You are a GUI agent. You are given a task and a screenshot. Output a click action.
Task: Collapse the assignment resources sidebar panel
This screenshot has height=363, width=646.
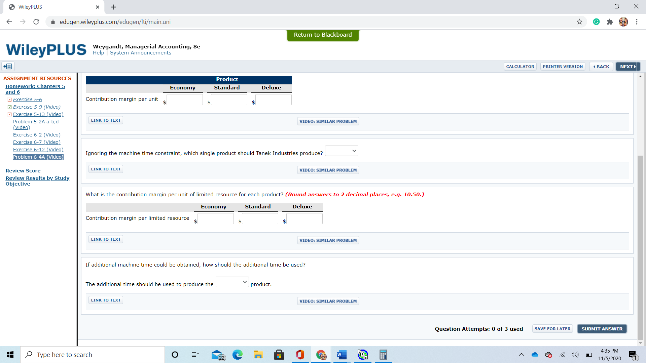pos(8,66)
